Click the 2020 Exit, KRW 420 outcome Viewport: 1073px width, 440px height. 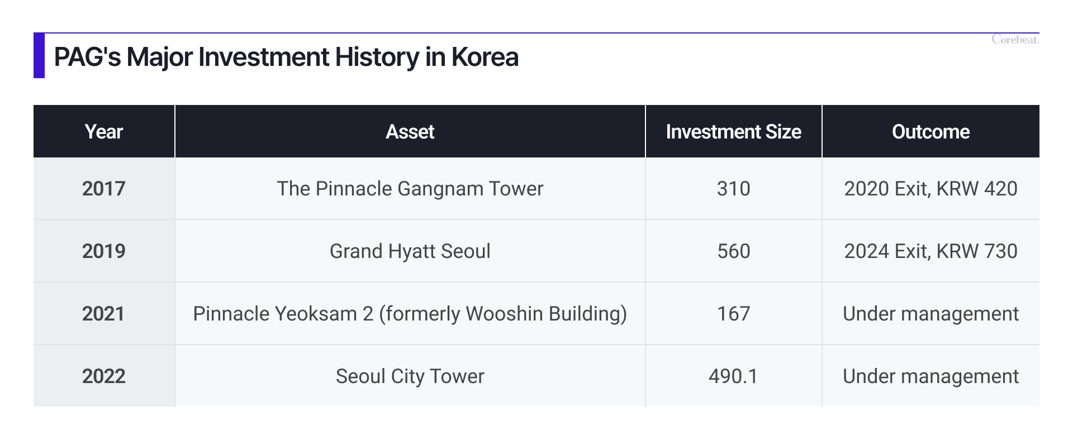(x=931, y=189)
